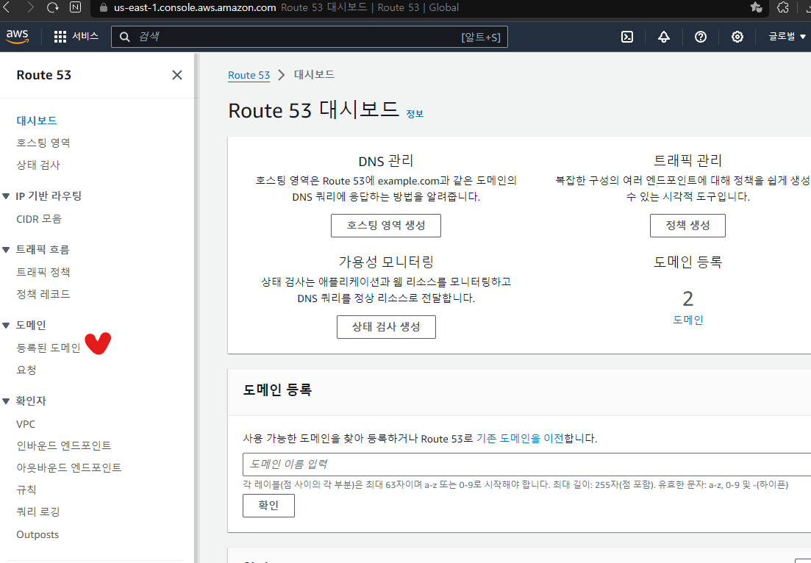The height and width of the screenshot is (563, 811).
Task: Click the 확인 button under domain field
Action: (x=268, y=505)
